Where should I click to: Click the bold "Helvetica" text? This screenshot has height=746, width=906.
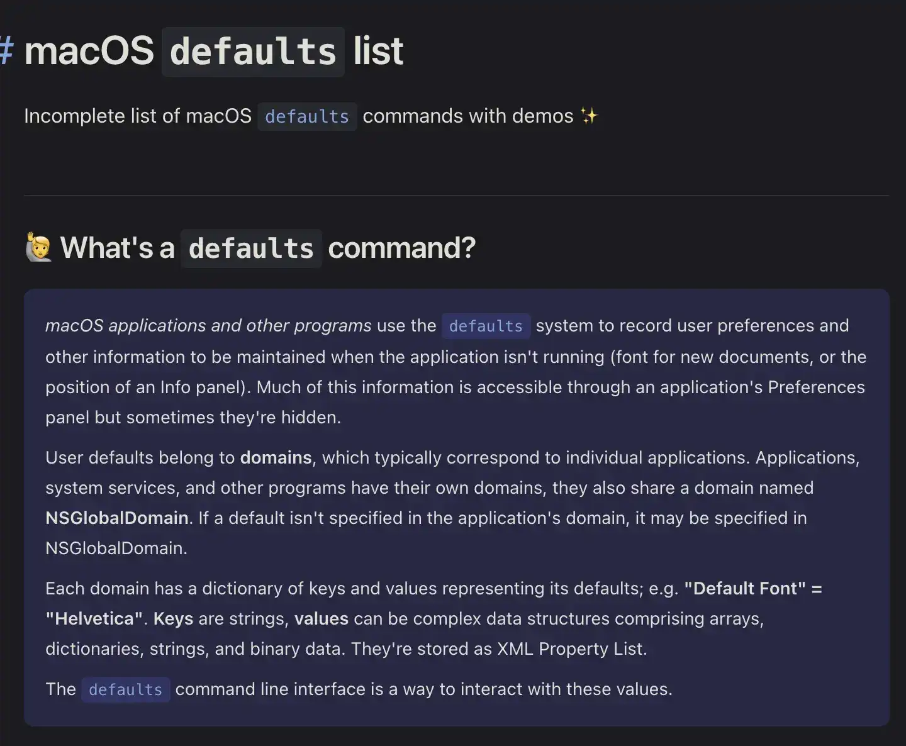pyautogui.click(x=94, y=618)
